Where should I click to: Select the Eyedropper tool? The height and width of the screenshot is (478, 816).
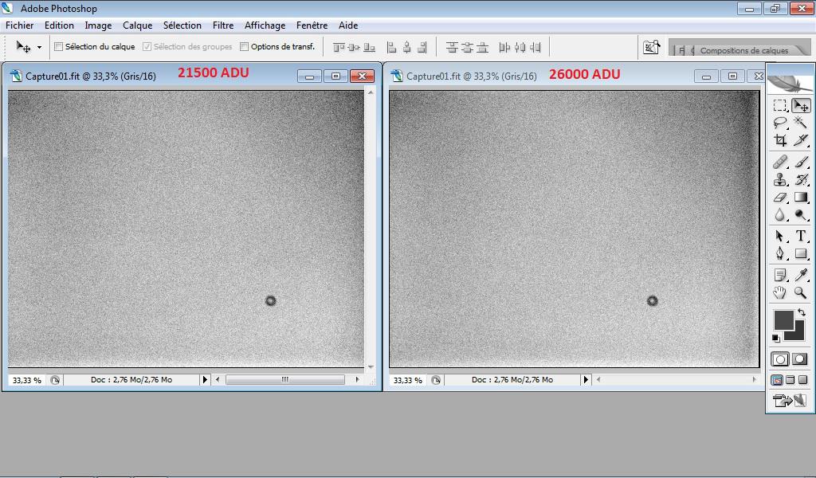(800, 275)
